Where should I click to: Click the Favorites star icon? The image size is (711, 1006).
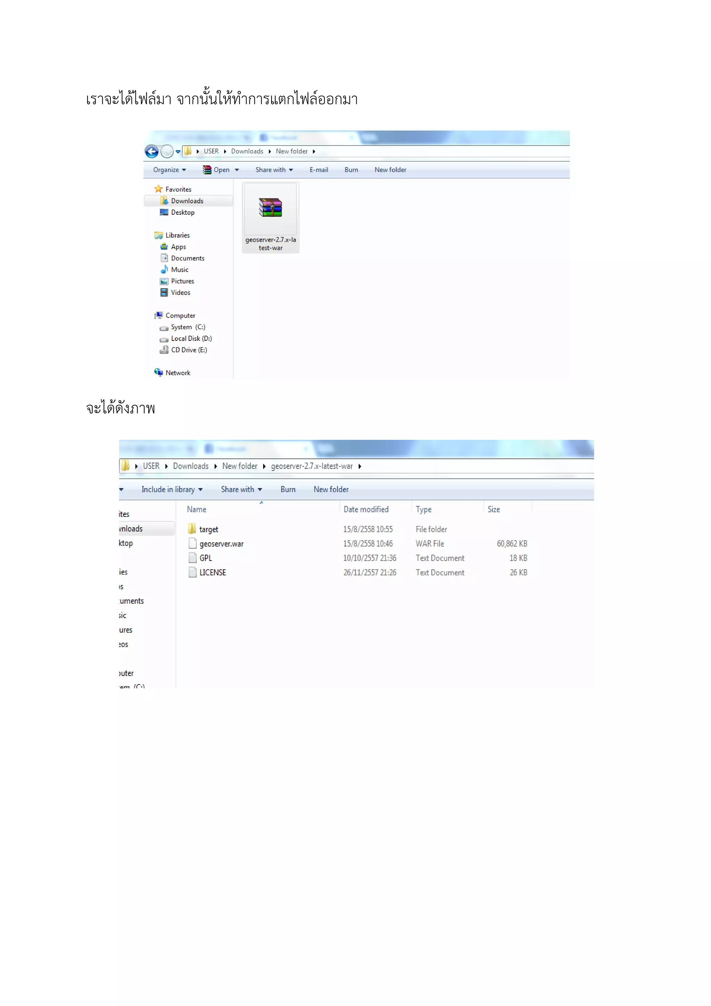point(159,189)
